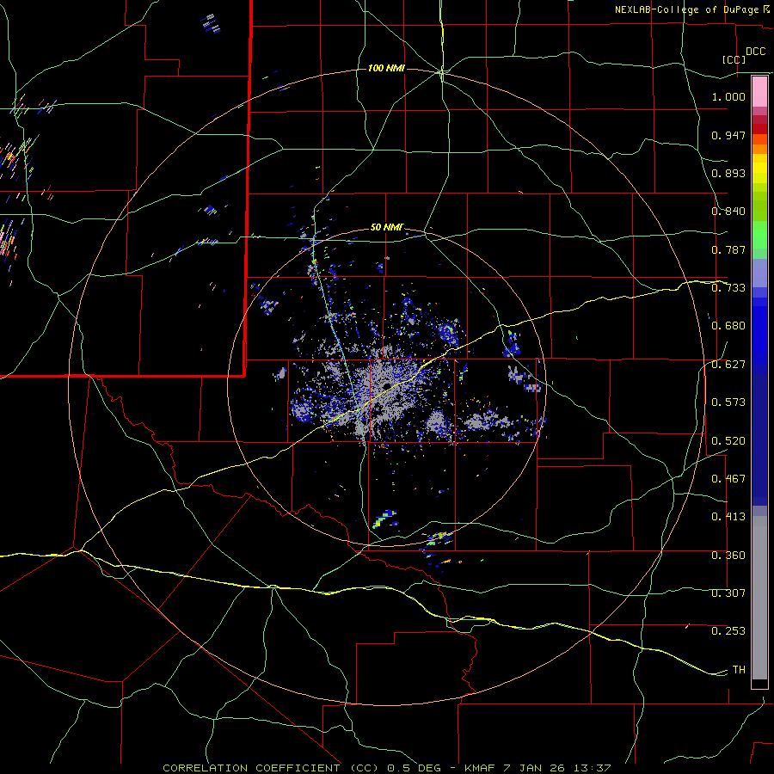The width and height of the screenshot is (774, 774).
Task: Click the 0.413 legend value
Action: point(728,517)
